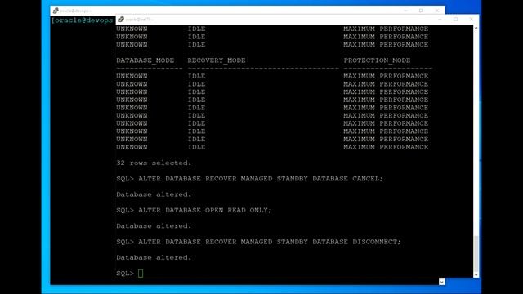Click the front terminal's scrollbar thumb
523x294 pixels.
tap(476, 254)
